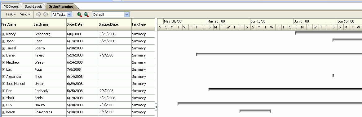Click the OrderDate column header
362x117 pixels.
(x=83, y=24)
